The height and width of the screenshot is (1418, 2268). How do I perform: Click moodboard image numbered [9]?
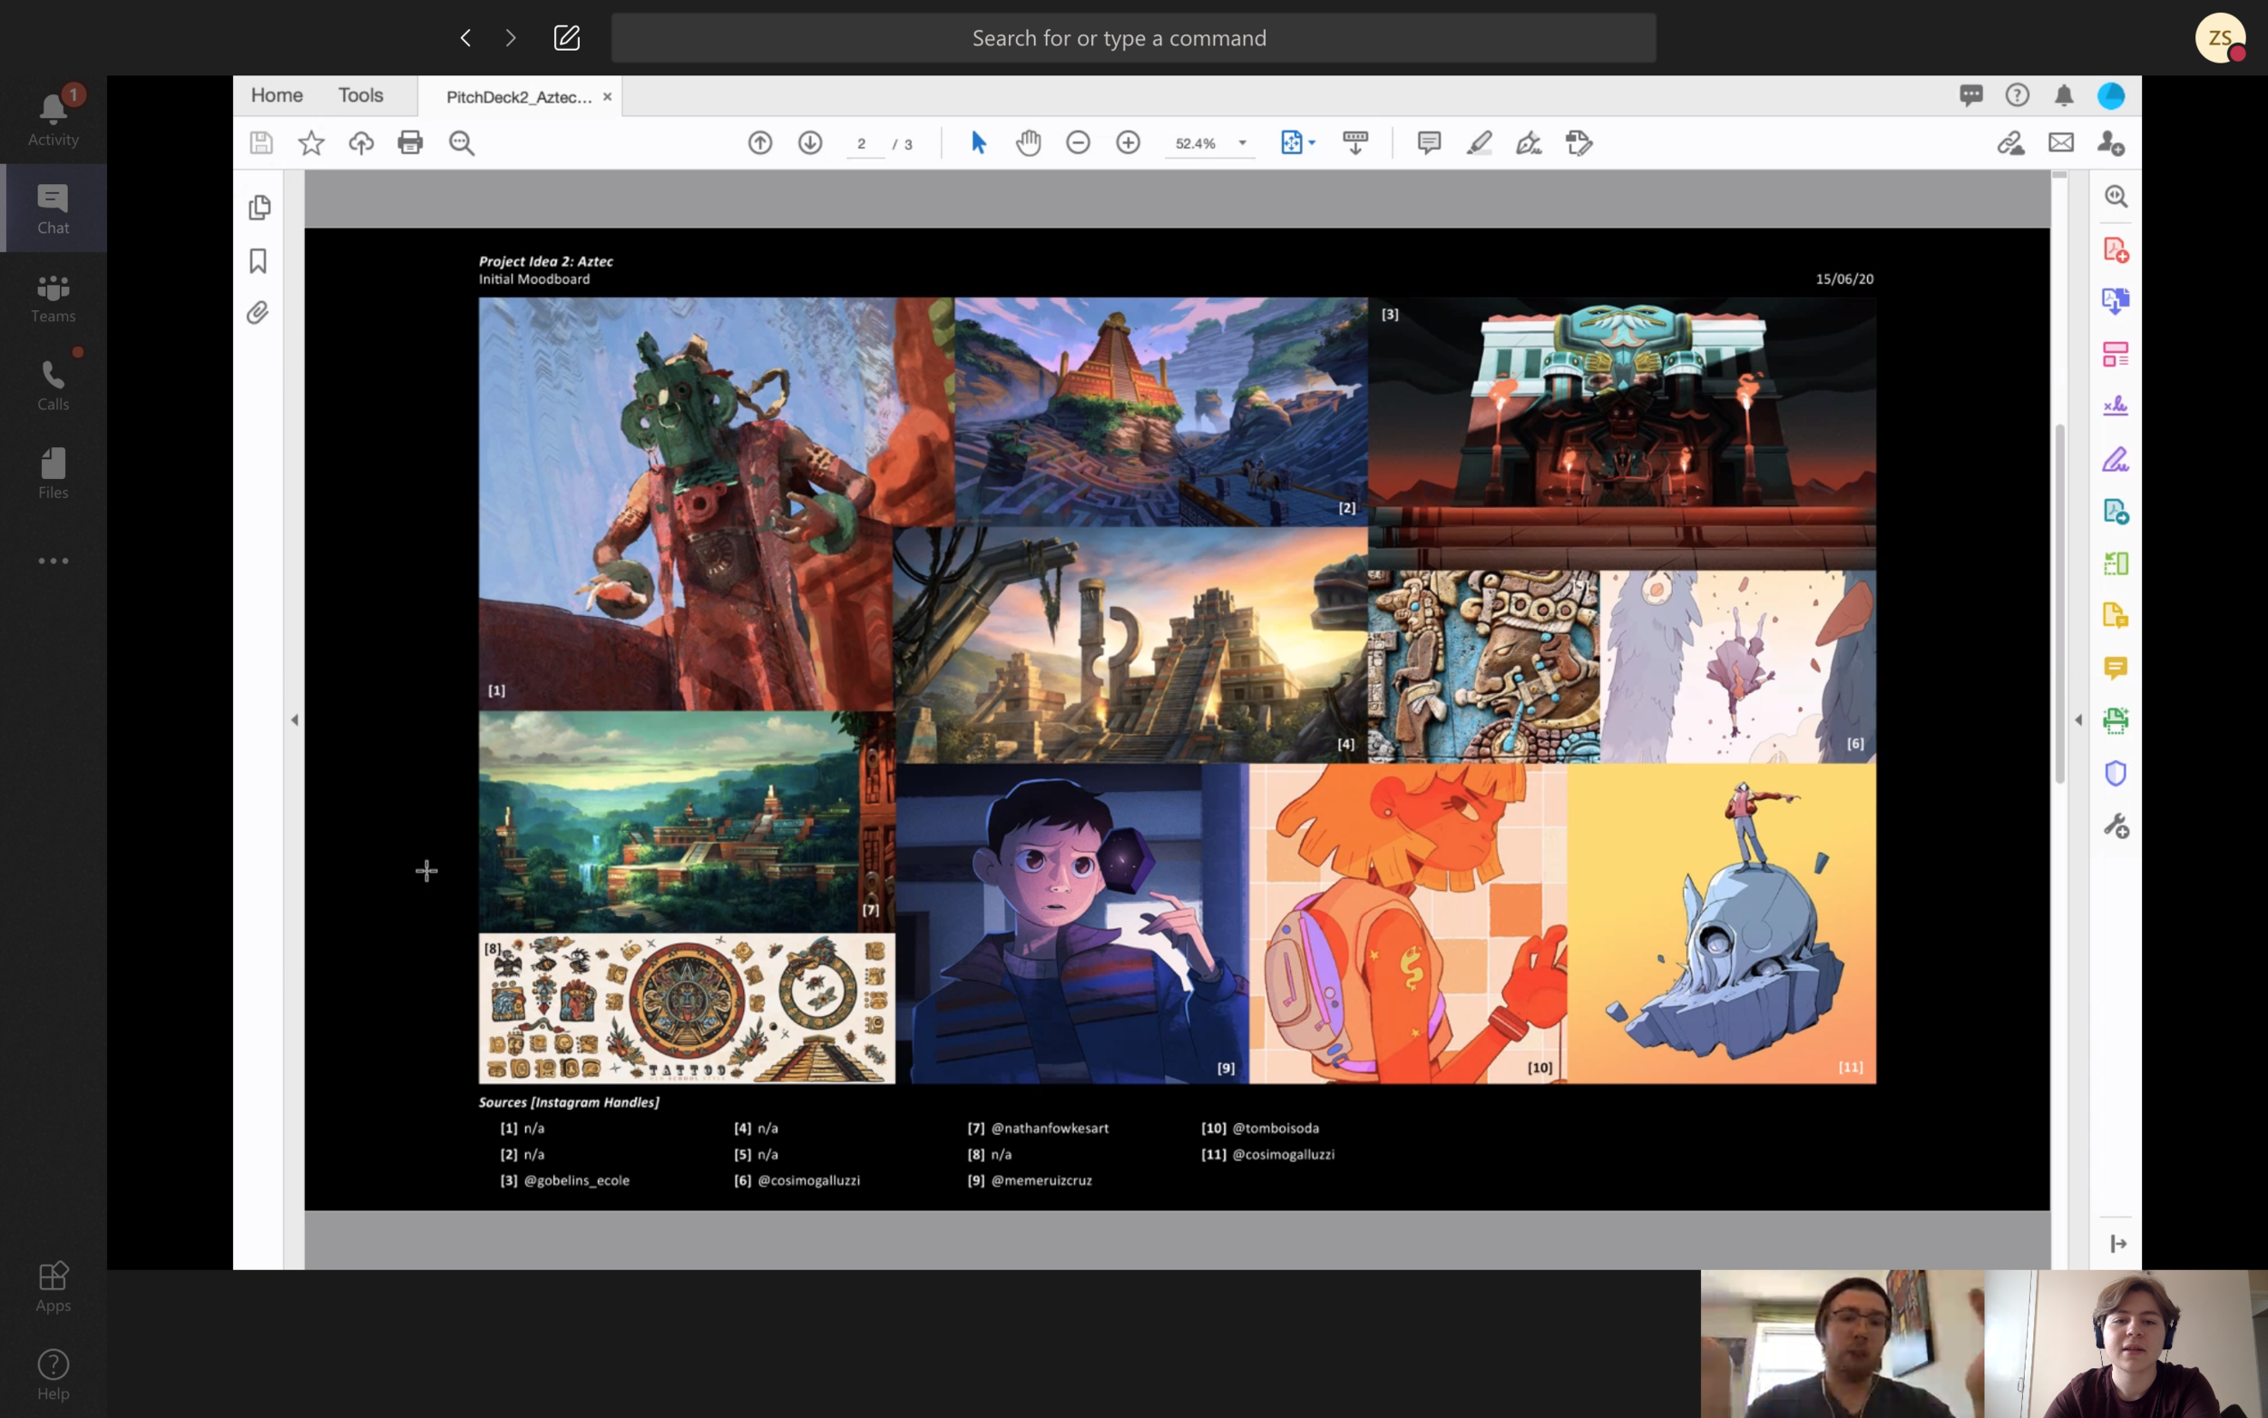1071,923
